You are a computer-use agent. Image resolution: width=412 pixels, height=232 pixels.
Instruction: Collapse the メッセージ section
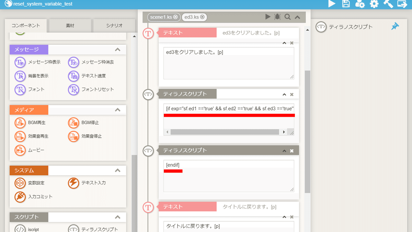click(118, 49)
